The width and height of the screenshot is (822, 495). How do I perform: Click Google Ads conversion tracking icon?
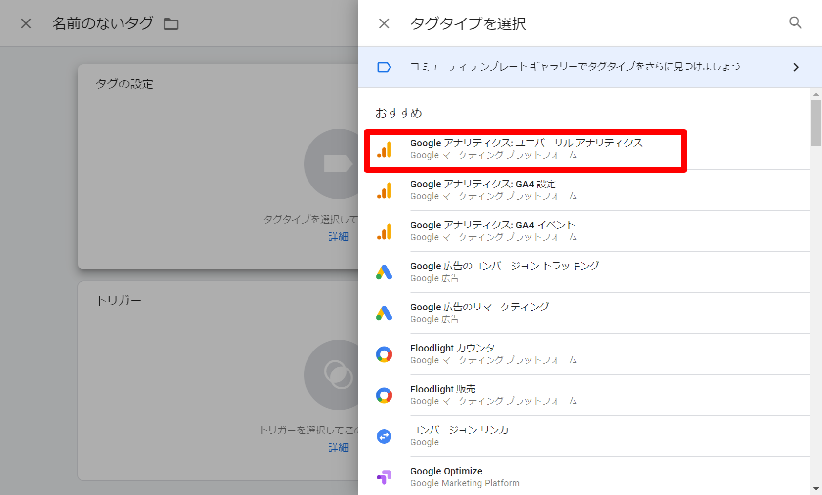[384, 272]
